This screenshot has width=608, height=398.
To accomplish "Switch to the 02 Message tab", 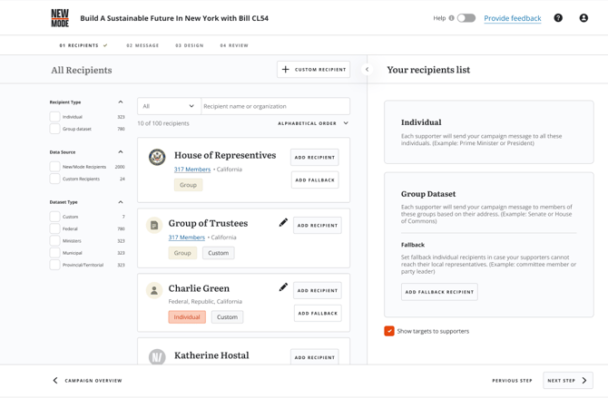I will [142, 45].
